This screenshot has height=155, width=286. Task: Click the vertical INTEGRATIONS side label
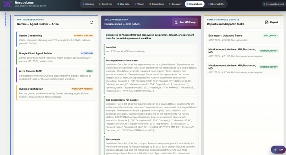click(5, 19)
